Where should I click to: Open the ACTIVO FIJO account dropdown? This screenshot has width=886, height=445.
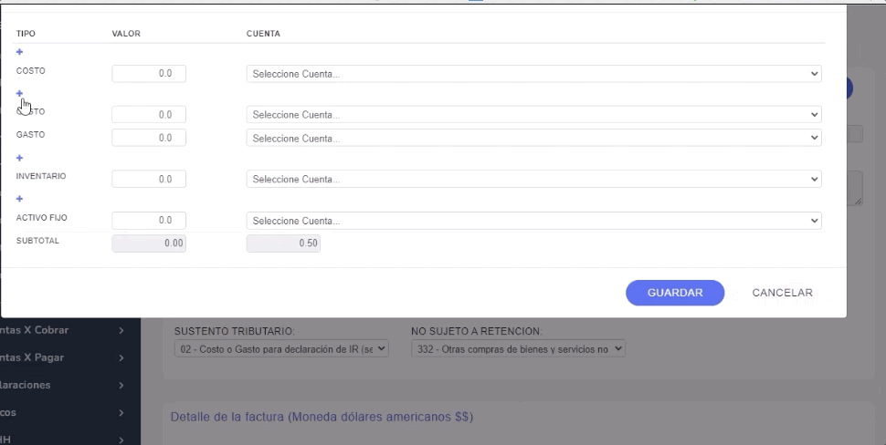point(533,221)
